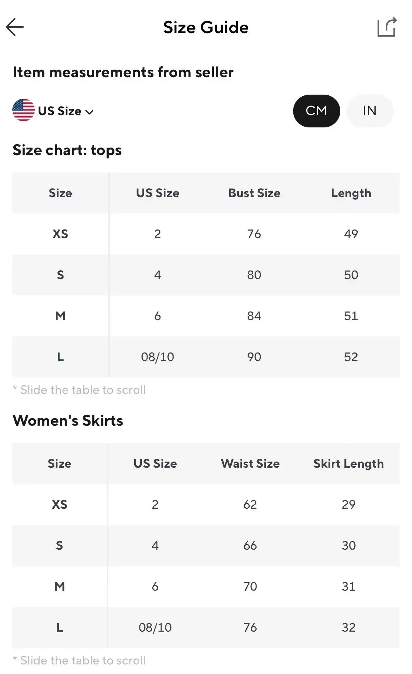Switch measurements to IN
Screen dimensions: 412x674
(370, 111)
